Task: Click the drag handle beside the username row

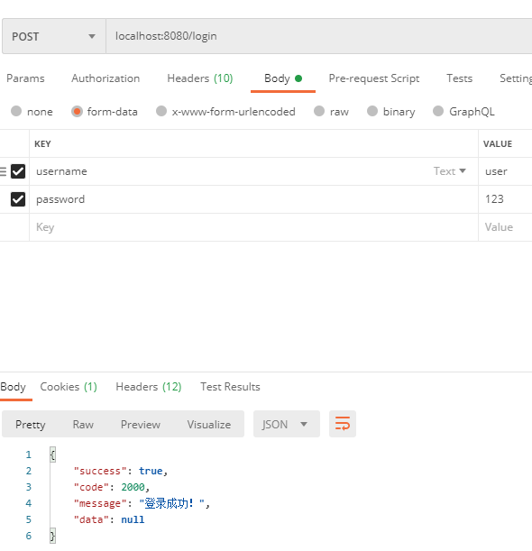Action: tap(3, 171)
